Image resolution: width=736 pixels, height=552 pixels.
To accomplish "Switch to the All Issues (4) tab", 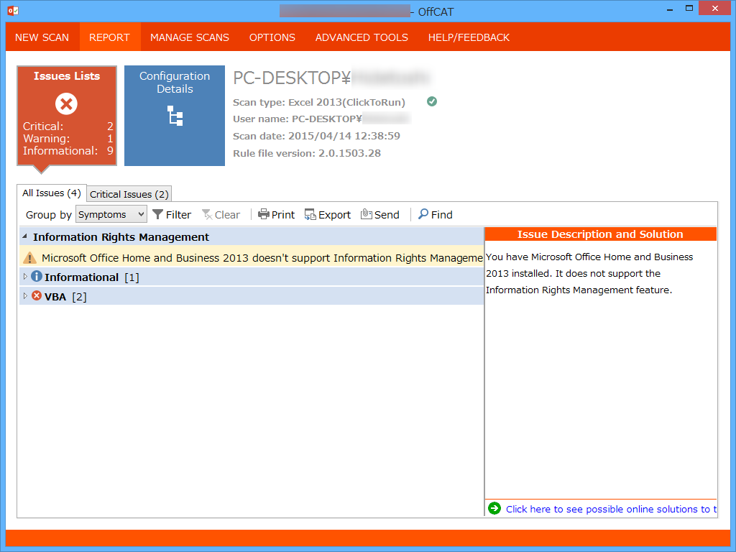I will [52, 193].
